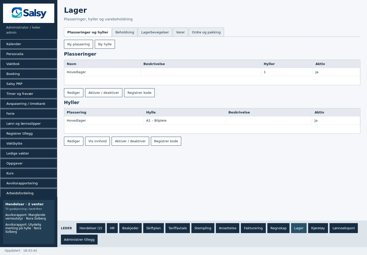Select the Varer tab

tap(180, 32)
